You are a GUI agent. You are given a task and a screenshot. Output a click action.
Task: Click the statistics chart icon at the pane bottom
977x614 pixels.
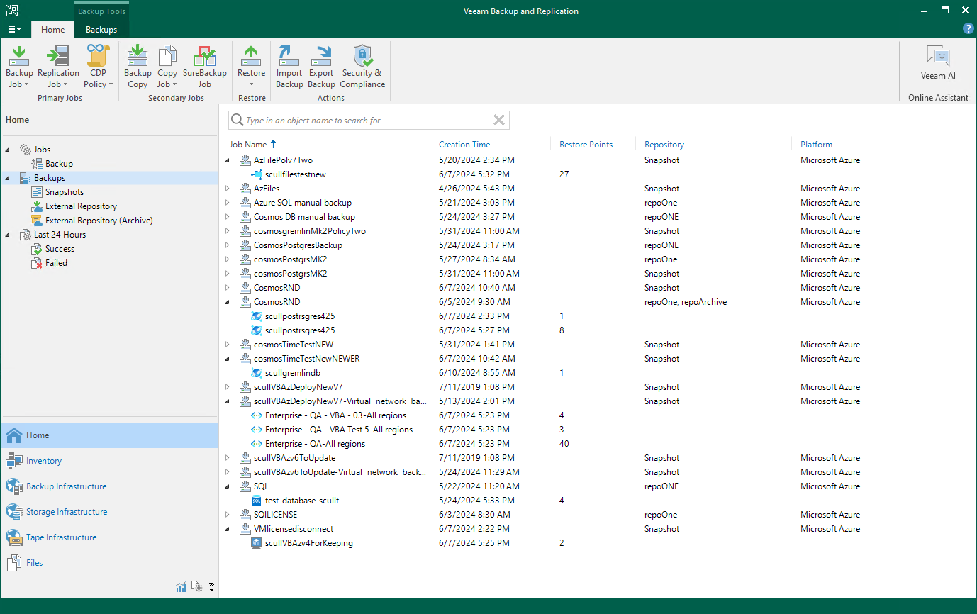click(182, 586)
